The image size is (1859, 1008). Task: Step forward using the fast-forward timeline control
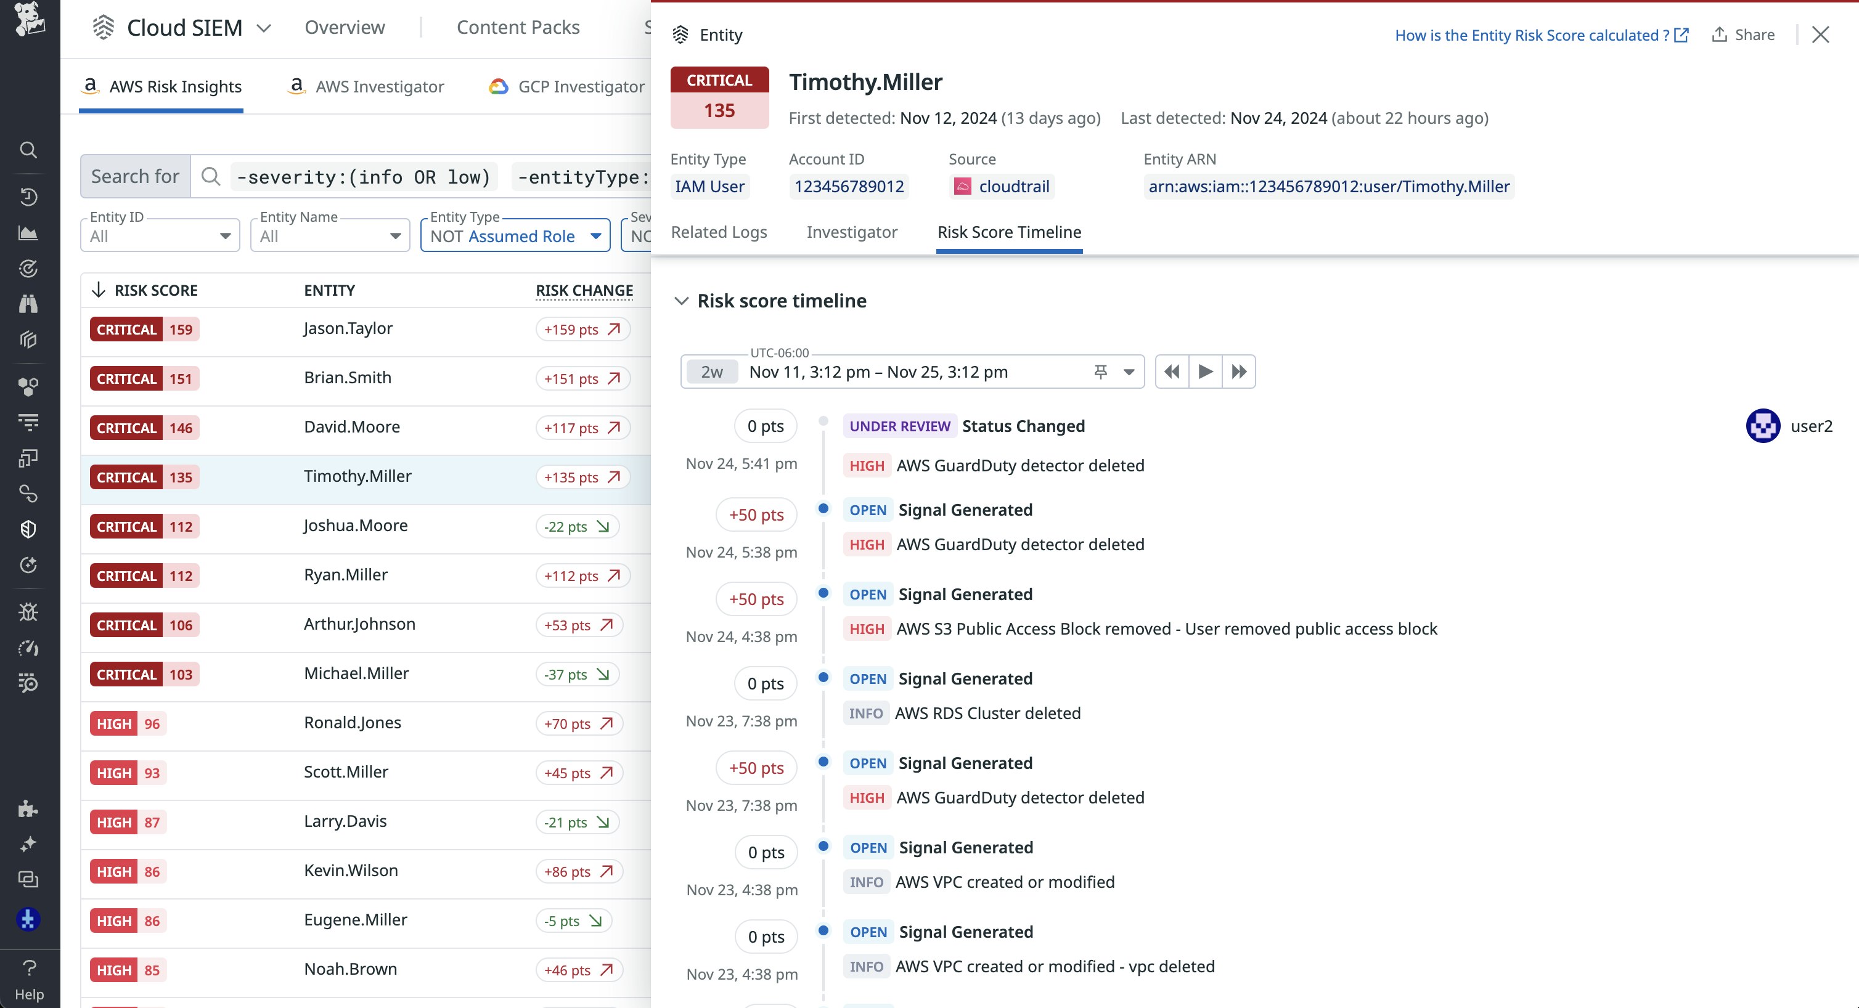pos(1239,372)
